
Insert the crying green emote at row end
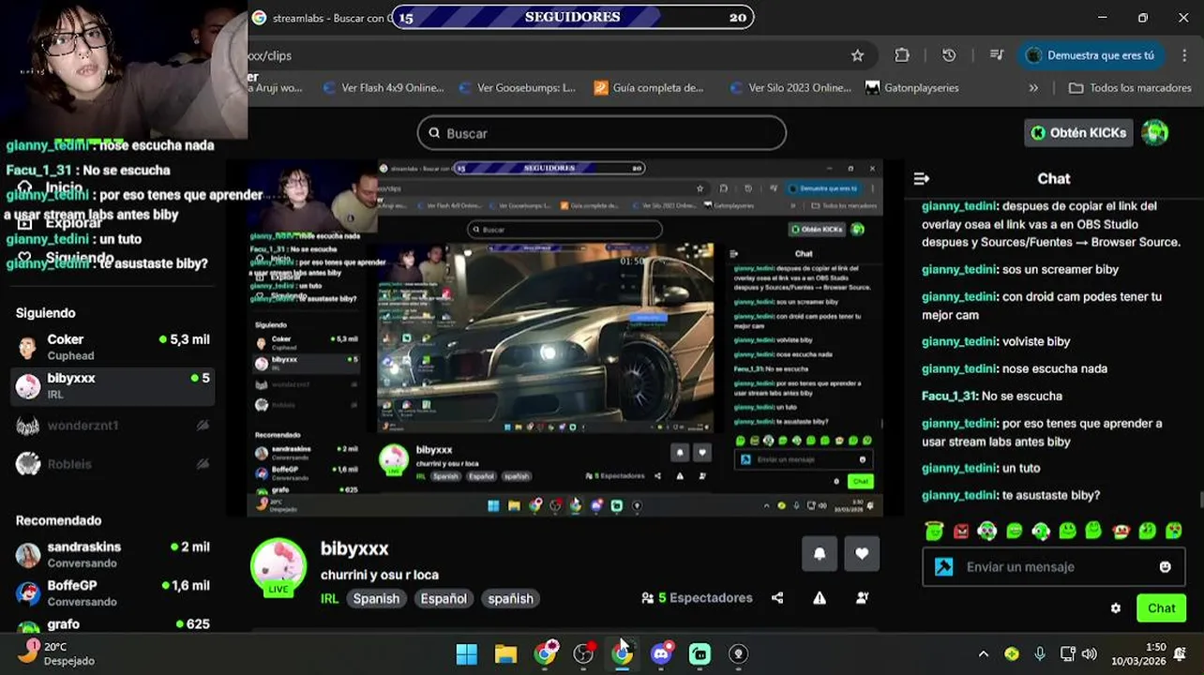(x=1174, y=532)
